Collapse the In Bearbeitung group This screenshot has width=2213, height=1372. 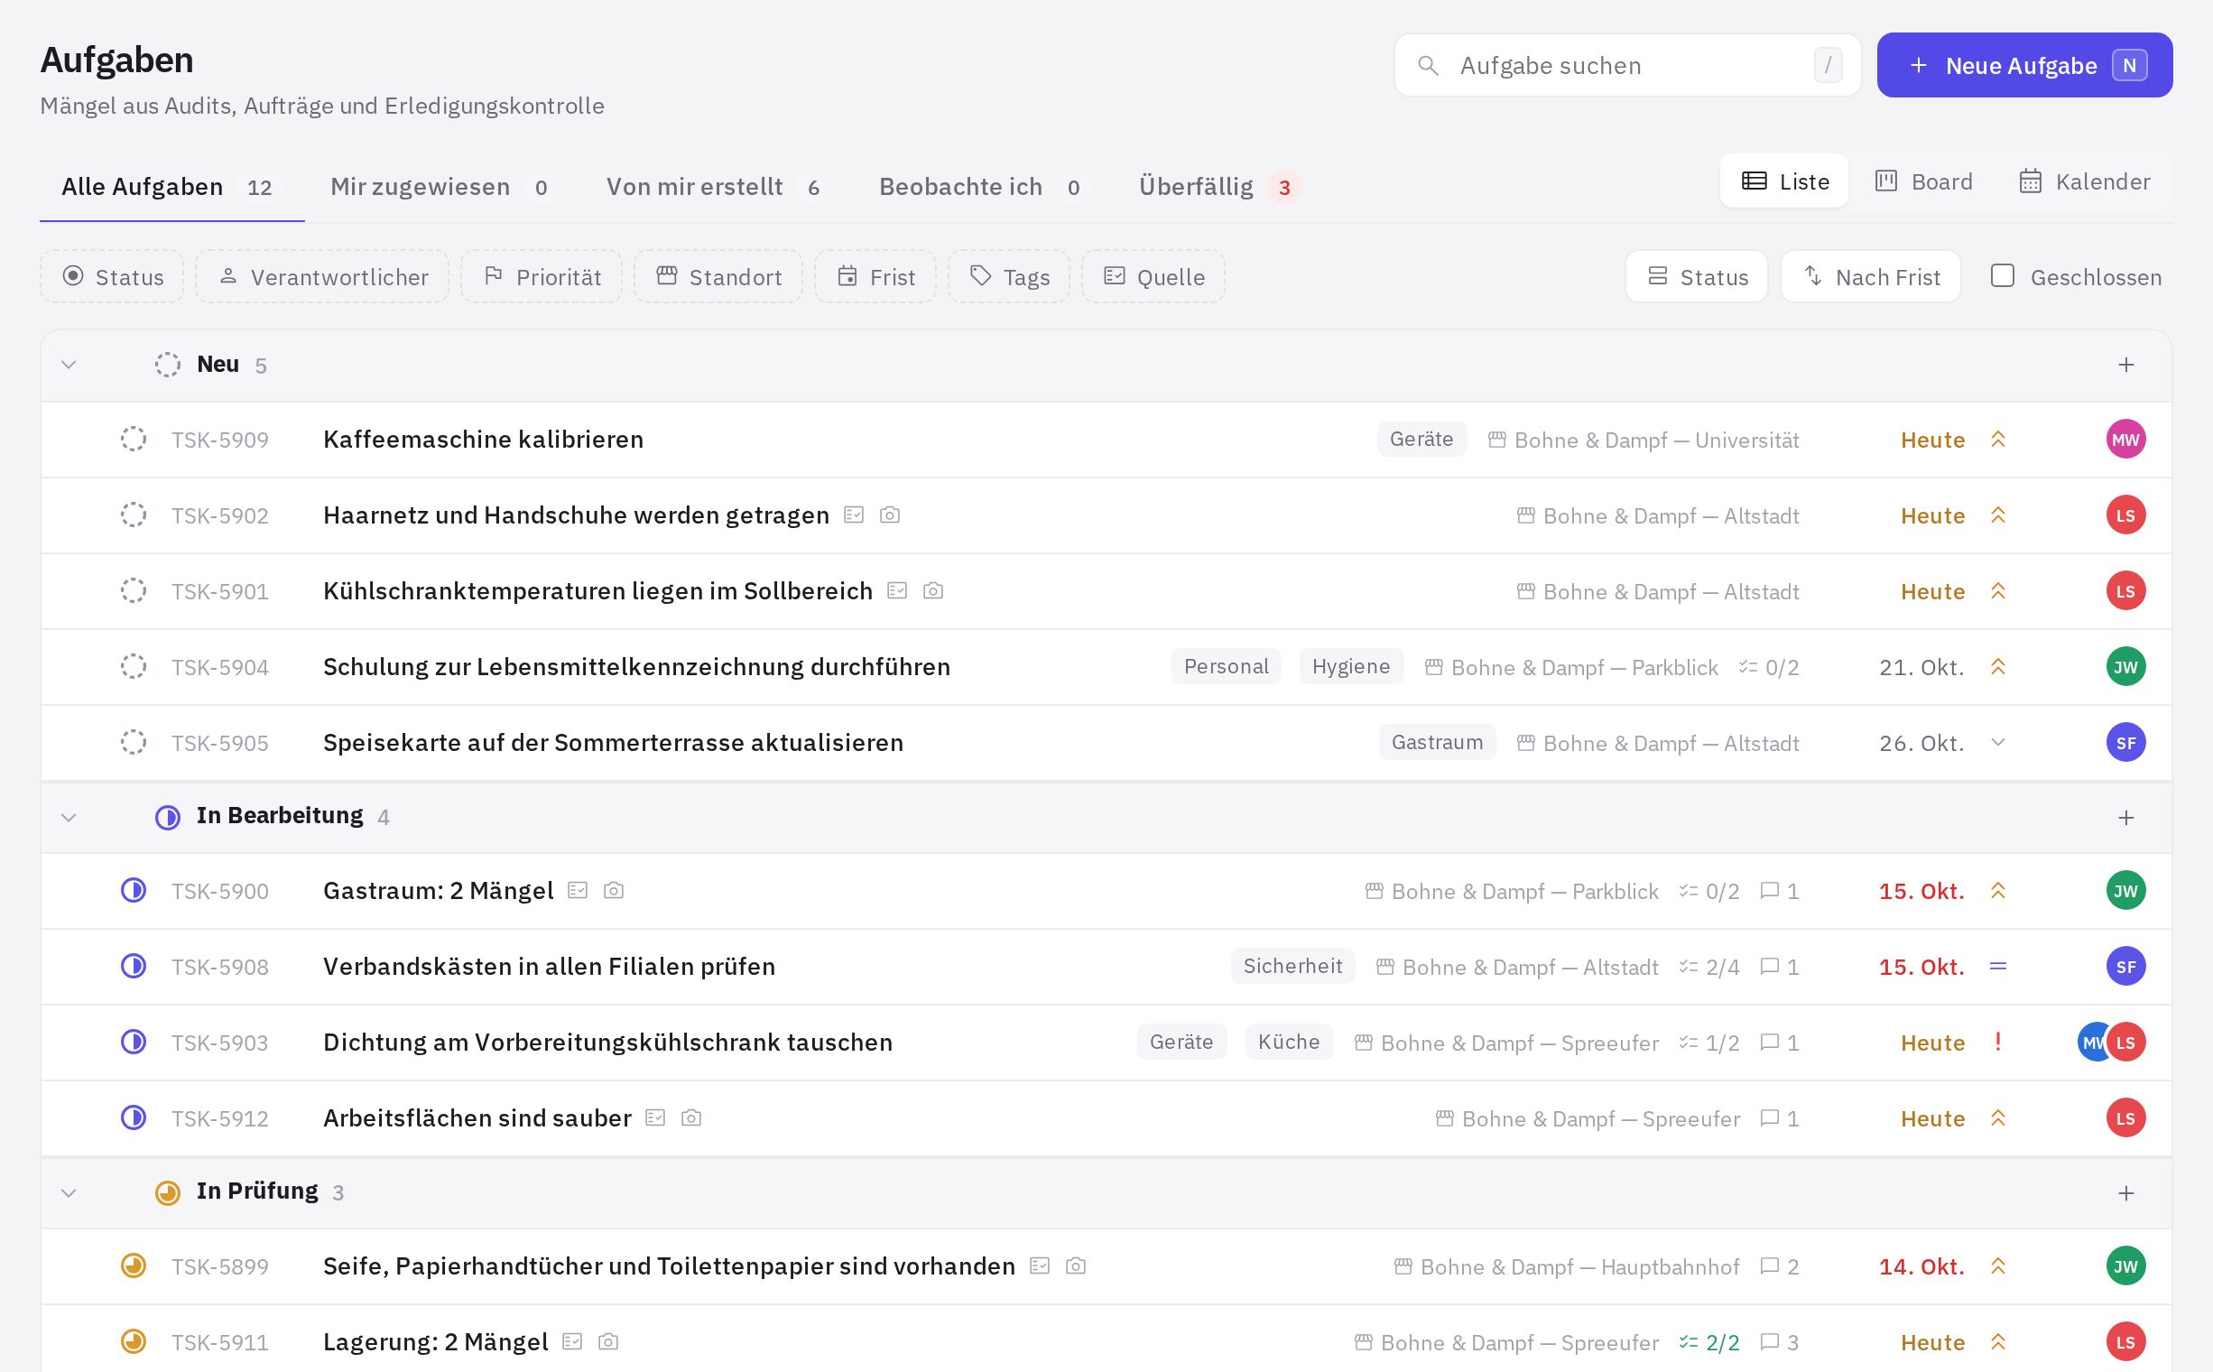tap(68, 818)
